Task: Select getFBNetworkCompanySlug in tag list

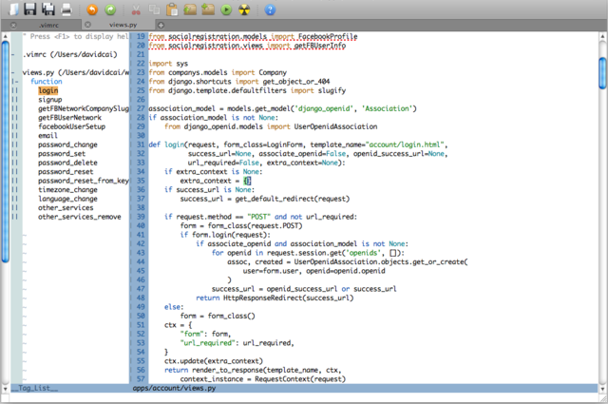Action: 84,108
